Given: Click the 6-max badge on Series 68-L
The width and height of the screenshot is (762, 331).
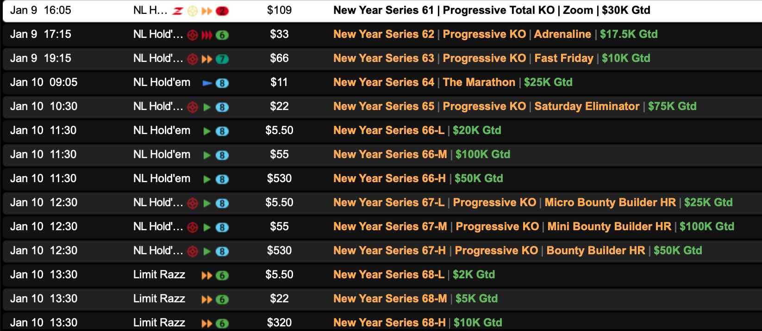Looking at the screenshot, I should tap(222, 276).
